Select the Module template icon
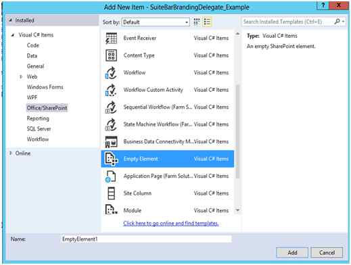This screenshot has width=351, height=265. click(x=111, y=210)
